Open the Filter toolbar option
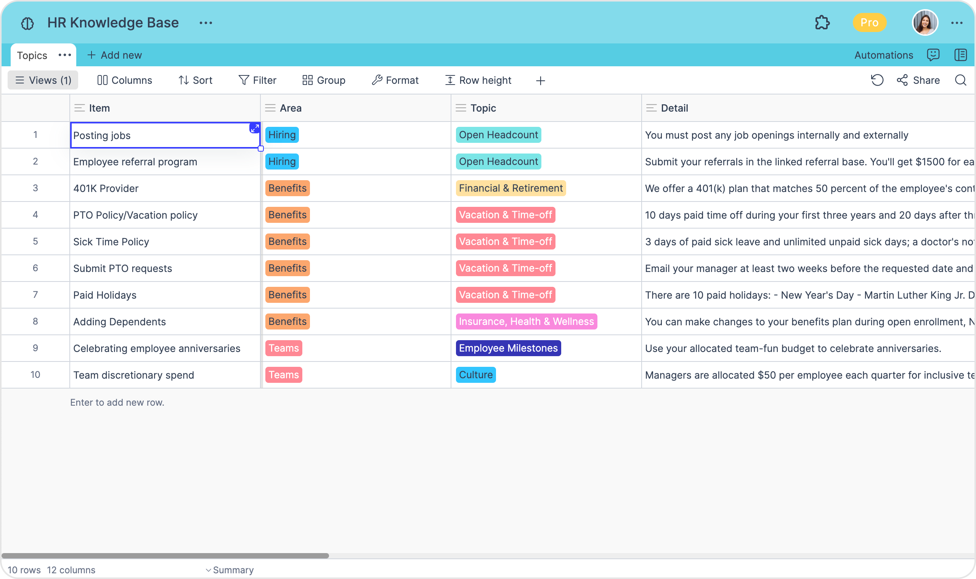The height and width of the screenshot is (579, 976). click(258, 80)
